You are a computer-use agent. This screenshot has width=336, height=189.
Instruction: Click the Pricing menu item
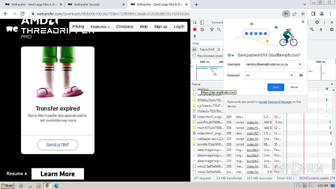tap(78, 27)
